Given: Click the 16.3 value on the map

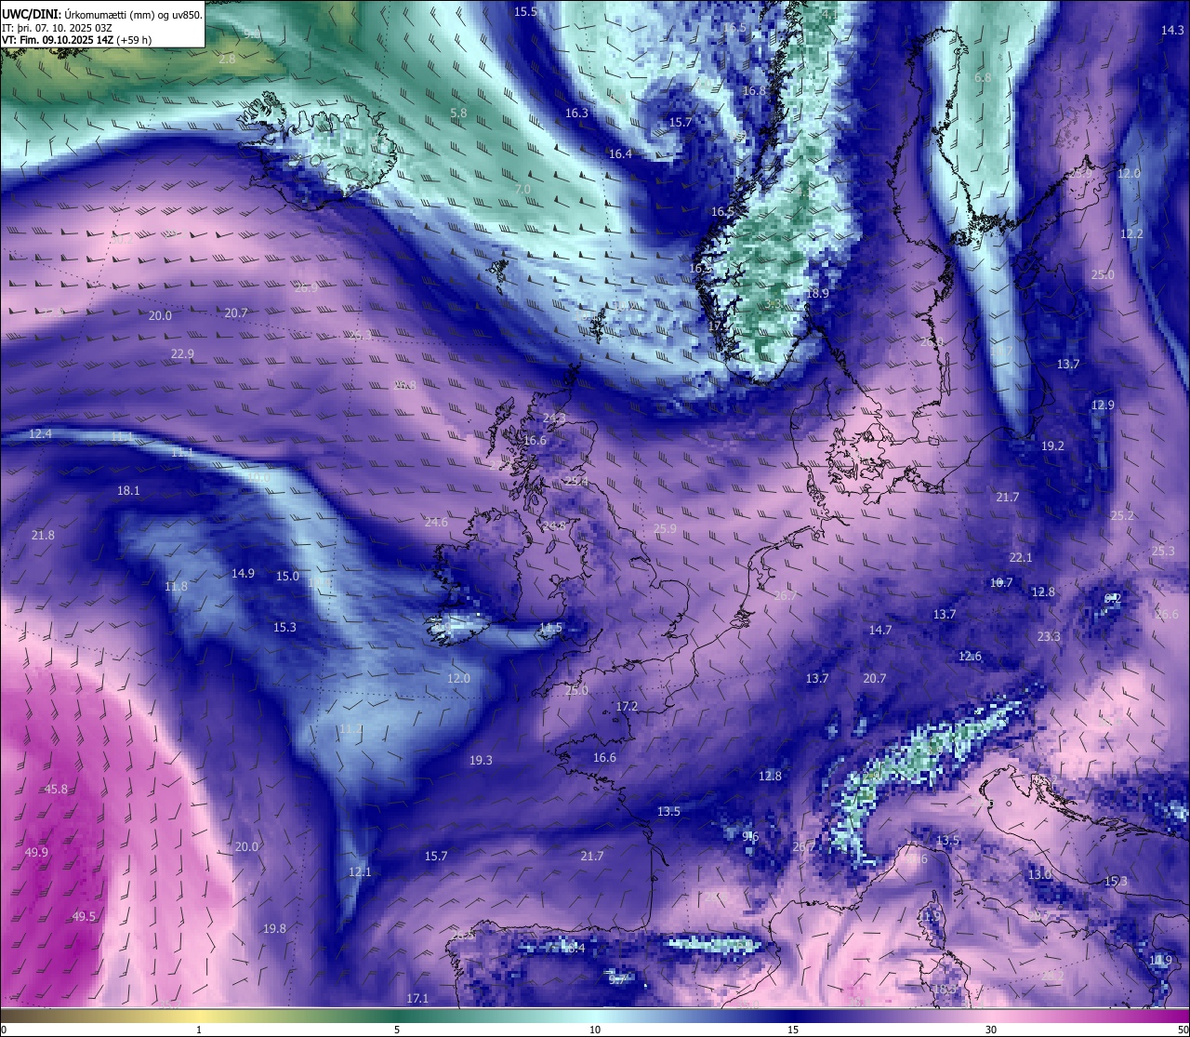Looking at the screenshot, I should [576, 113].
